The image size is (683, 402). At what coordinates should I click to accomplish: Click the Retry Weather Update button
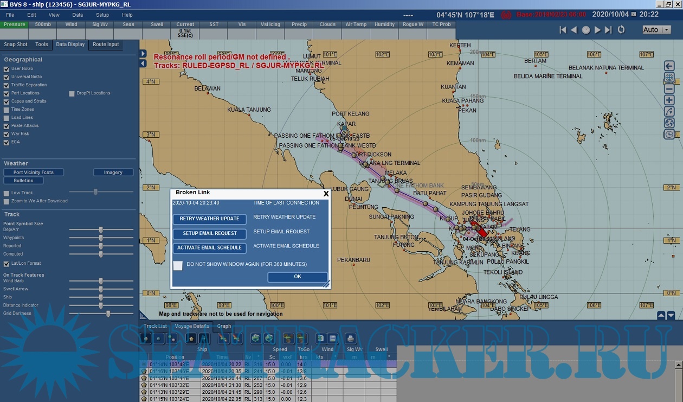pyautogui.click(x=209, y=219)
